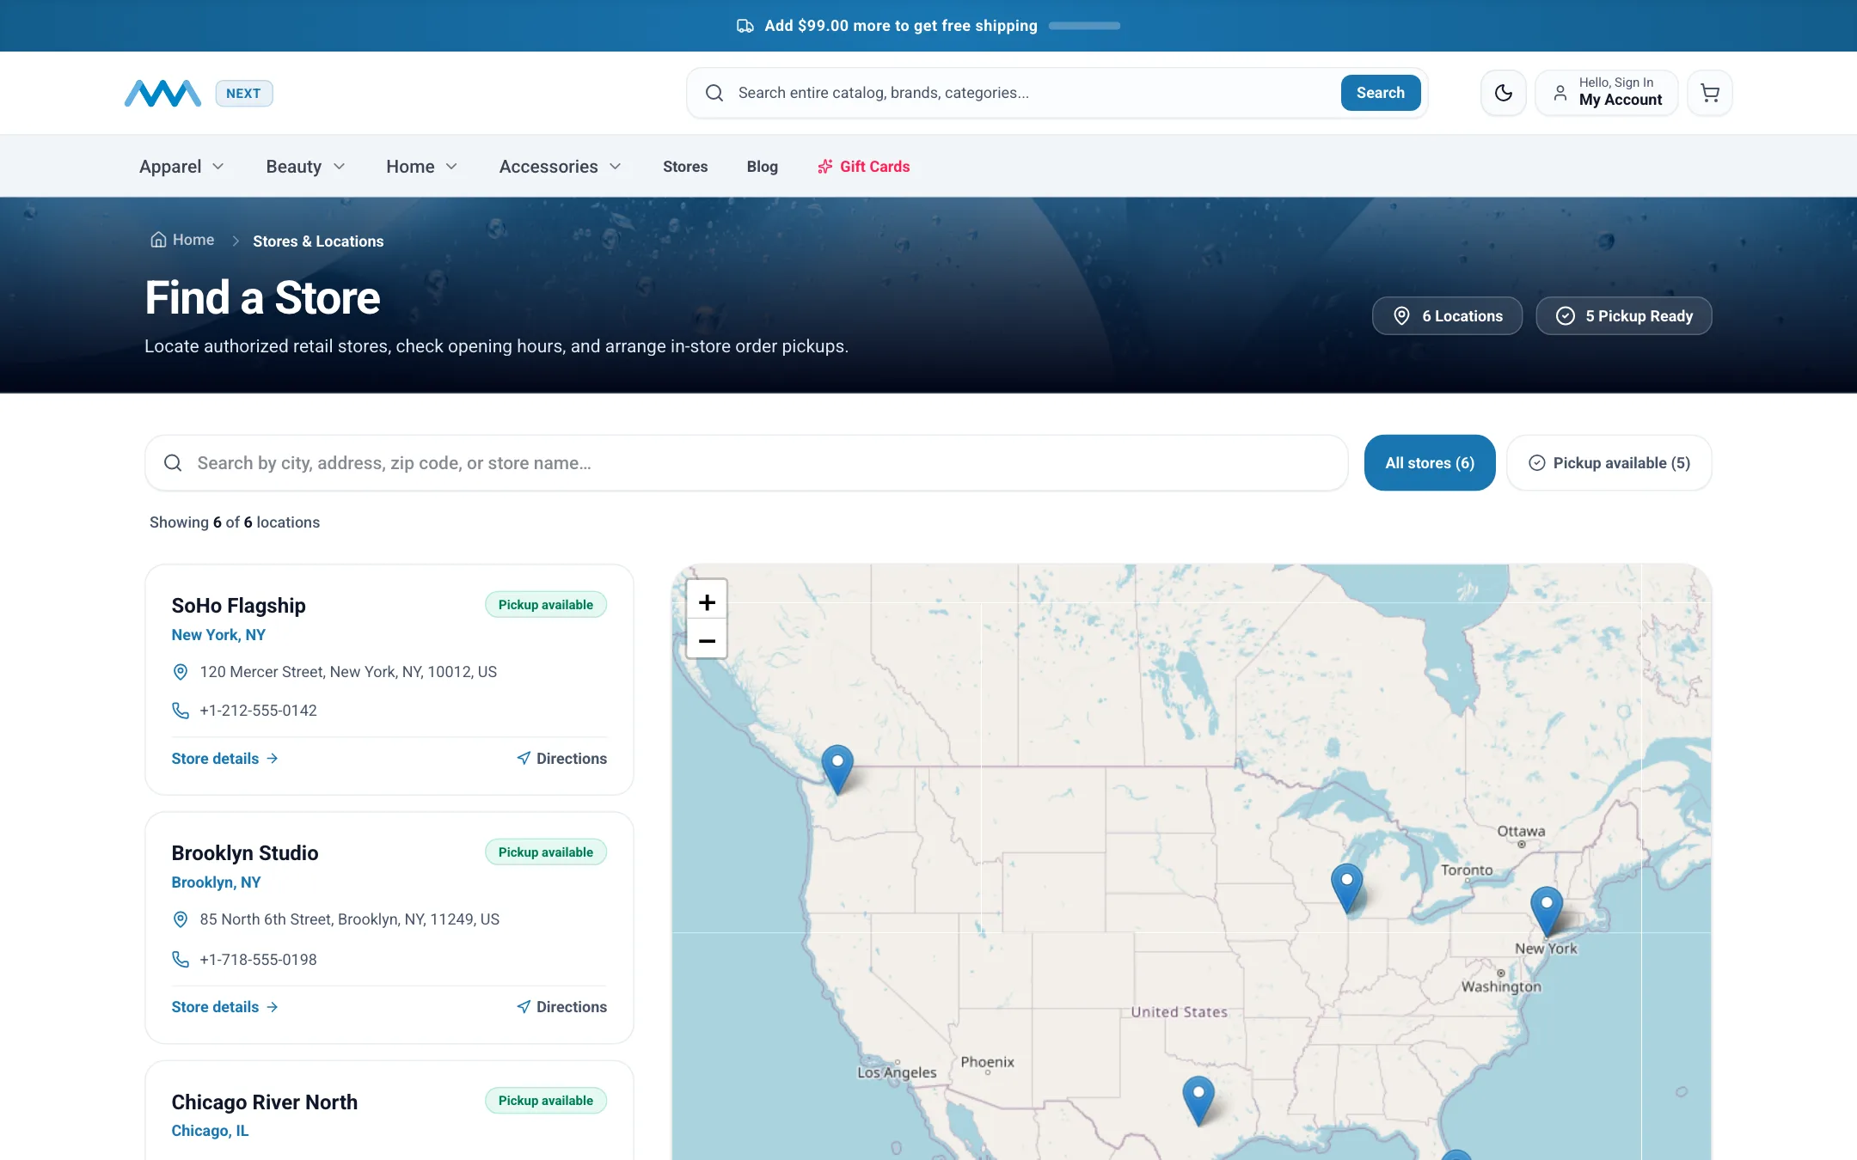Expand the Beauty menu

[x=305, y=167]
